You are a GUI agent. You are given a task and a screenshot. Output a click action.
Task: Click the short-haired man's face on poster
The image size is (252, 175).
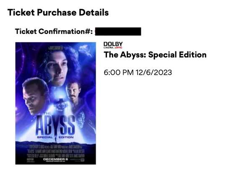click(34, 98)
